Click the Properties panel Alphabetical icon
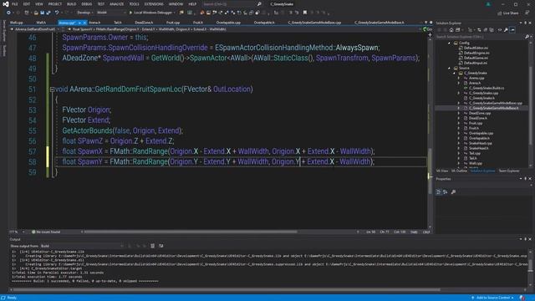This screenshot has width=535, height=301. [446, 192]
